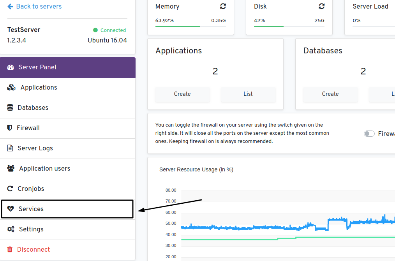Screen dimensions: 395x261
Task: Open the Cronjobs sidebar item
Action: pyautogui.click(x=68, y=189)
